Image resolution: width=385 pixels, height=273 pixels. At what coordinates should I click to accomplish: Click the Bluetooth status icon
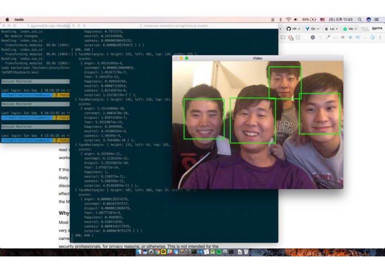coord(280,19)
